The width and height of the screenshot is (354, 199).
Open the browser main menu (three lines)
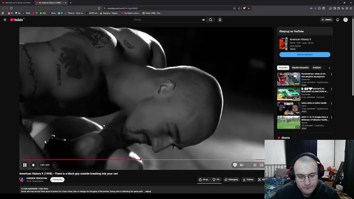[x=351, y=8]
